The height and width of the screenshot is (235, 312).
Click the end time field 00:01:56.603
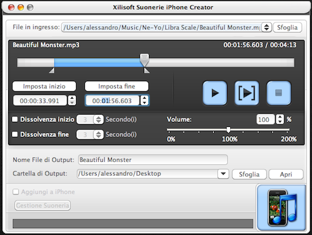click(112, 101)
